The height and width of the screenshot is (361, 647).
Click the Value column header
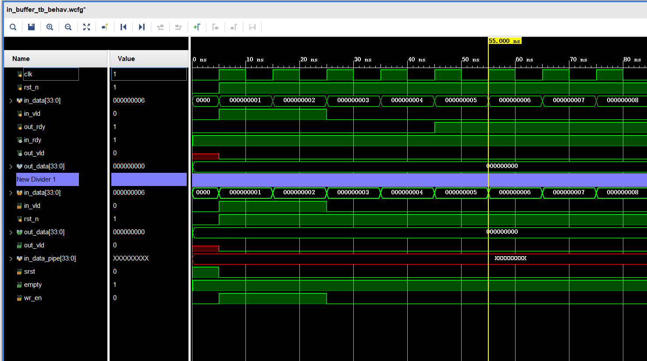(149, 59)
